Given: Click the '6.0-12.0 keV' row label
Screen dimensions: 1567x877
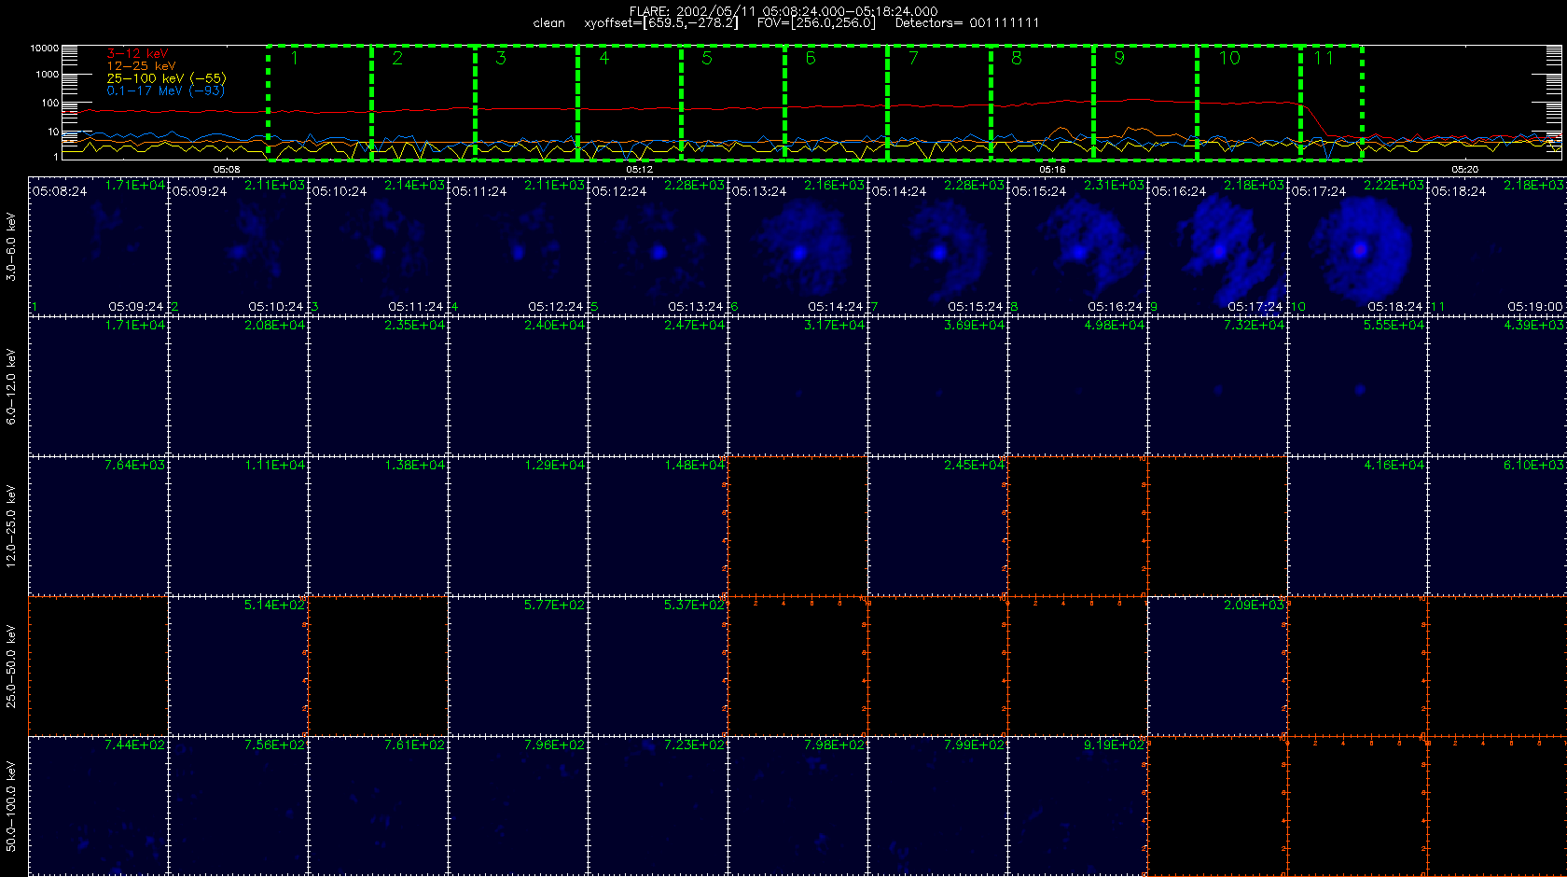Looking at the screenshot, I should pyautogui.click(x=12, y=387).
